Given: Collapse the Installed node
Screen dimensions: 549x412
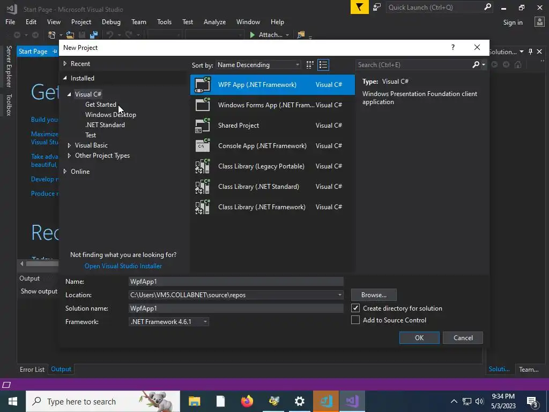Looking at the screenshot, I should [65, 78].
